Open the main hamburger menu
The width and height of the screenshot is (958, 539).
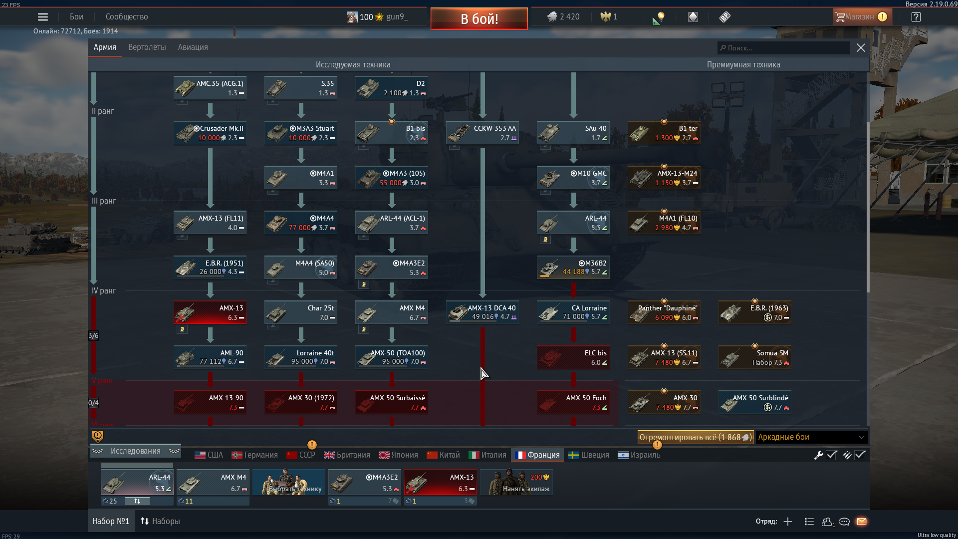coord(43,17)
